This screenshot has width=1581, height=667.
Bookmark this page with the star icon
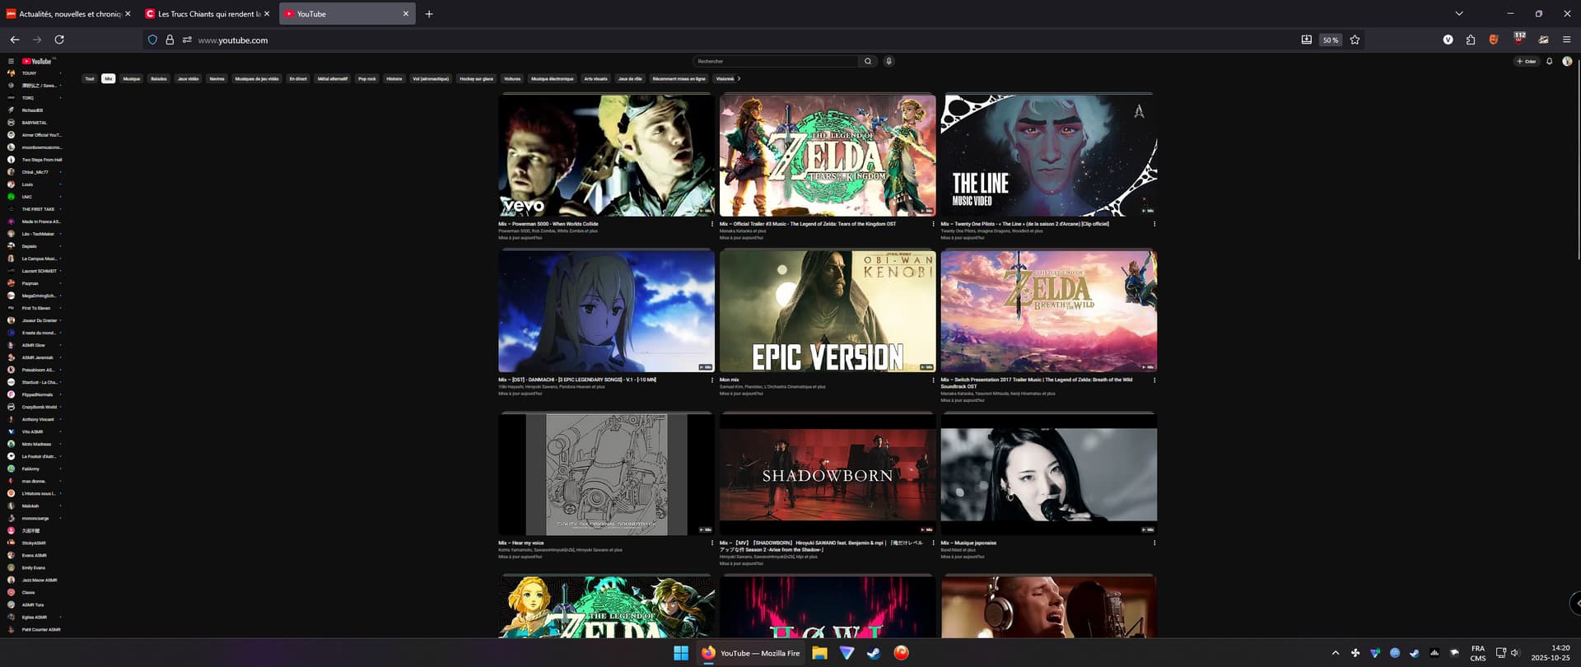pos(1355,40)
